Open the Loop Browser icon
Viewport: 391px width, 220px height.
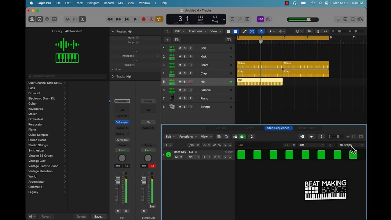tap(353, 19)
